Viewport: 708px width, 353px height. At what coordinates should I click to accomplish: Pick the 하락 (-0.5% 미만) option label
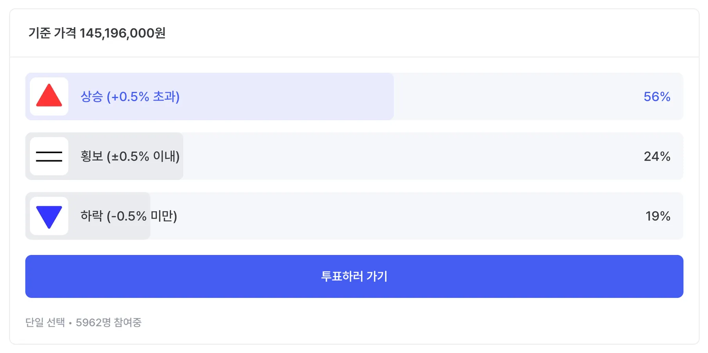coord(129,216)
